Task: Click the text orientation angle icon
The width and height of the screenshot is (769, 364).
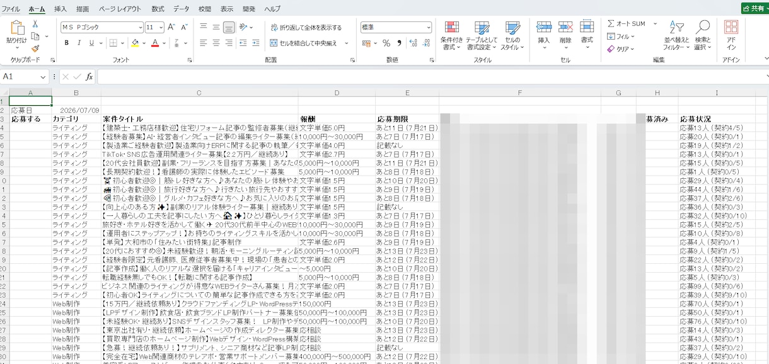Action: click(x=244, y=27)
